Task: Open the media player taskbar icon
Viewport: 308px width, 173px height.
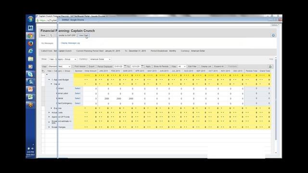Action: tap(30, 66)
